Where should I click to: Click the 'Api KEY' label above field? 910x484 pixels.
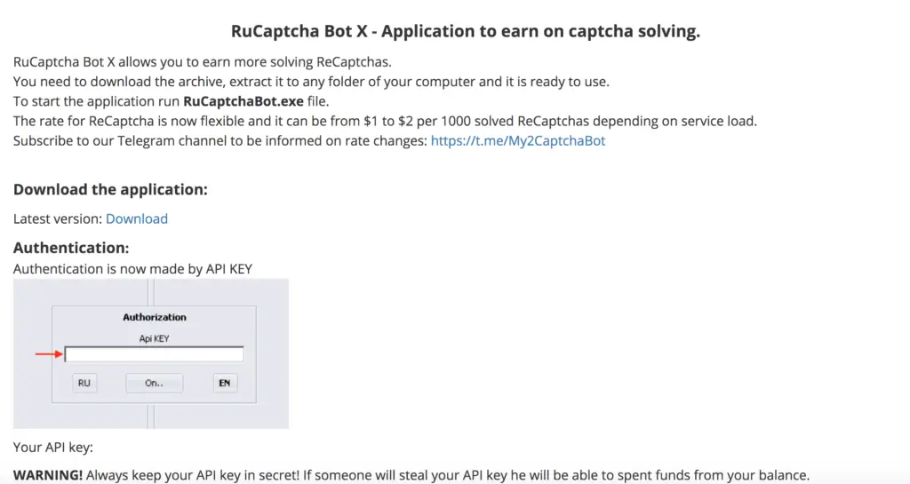154,338
